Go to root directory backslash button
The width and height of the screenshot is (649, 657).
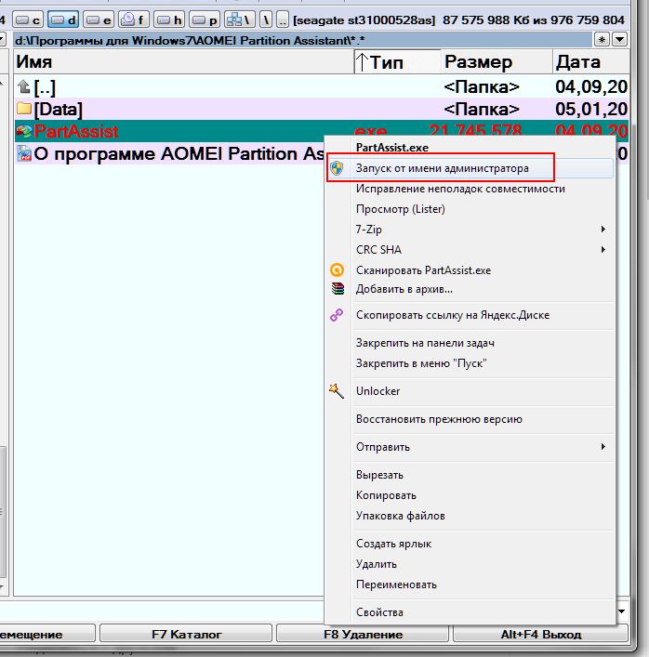266,20
